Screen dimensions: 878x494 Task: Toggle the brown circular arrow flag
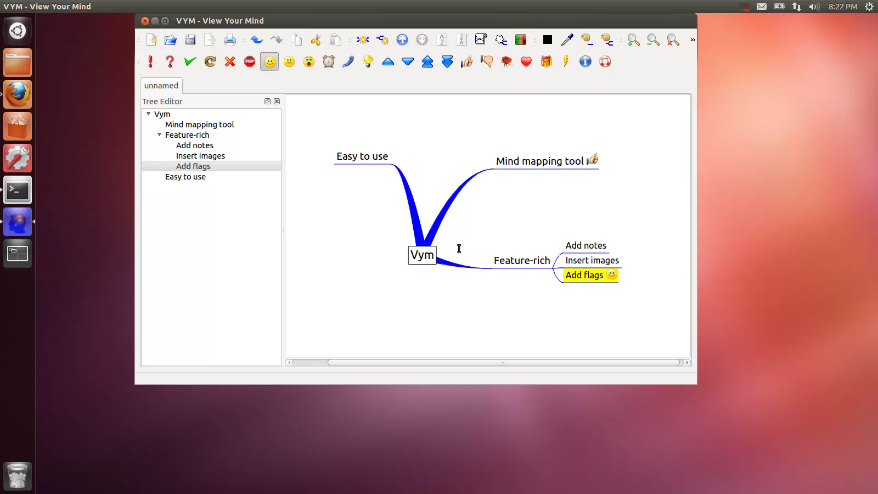pos(210,61)
